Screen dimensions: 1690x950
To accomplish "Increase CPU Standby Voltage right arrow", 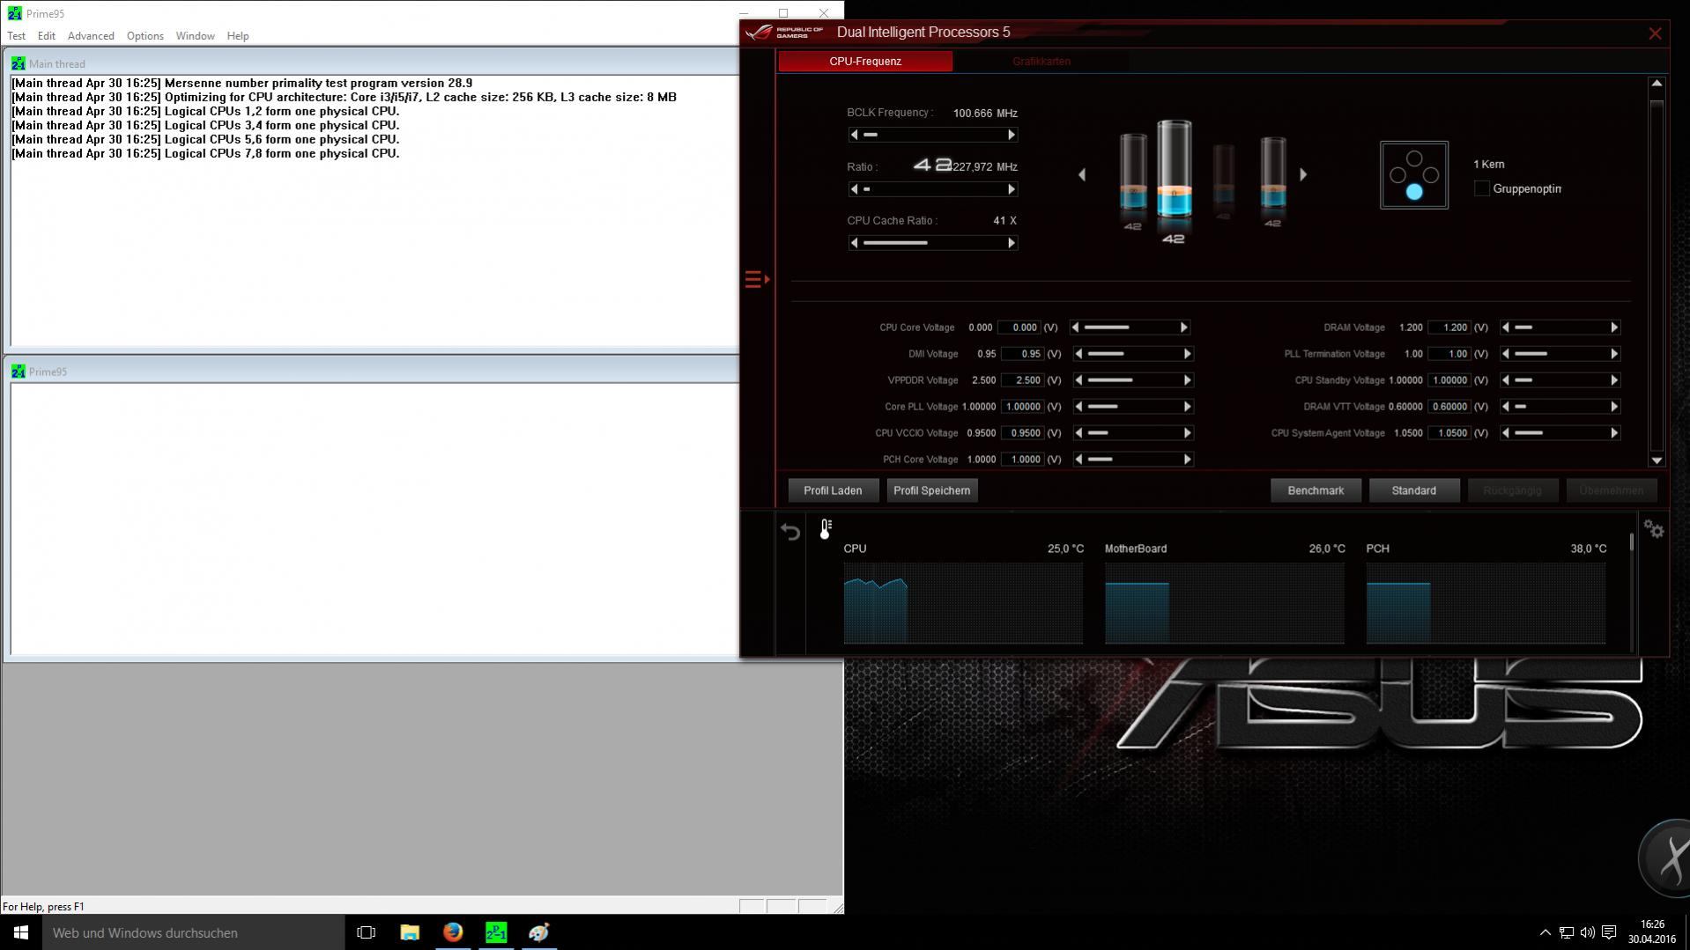I will (1614, 380).
